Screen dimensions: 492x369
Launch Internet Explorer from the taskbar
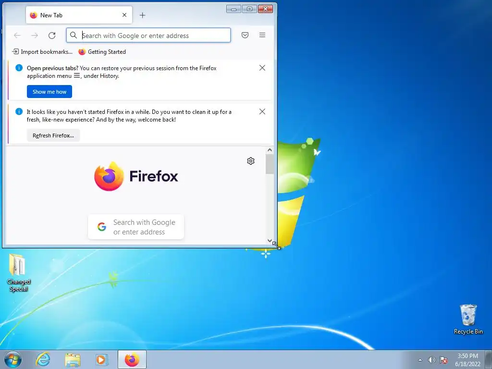point(43,359)
